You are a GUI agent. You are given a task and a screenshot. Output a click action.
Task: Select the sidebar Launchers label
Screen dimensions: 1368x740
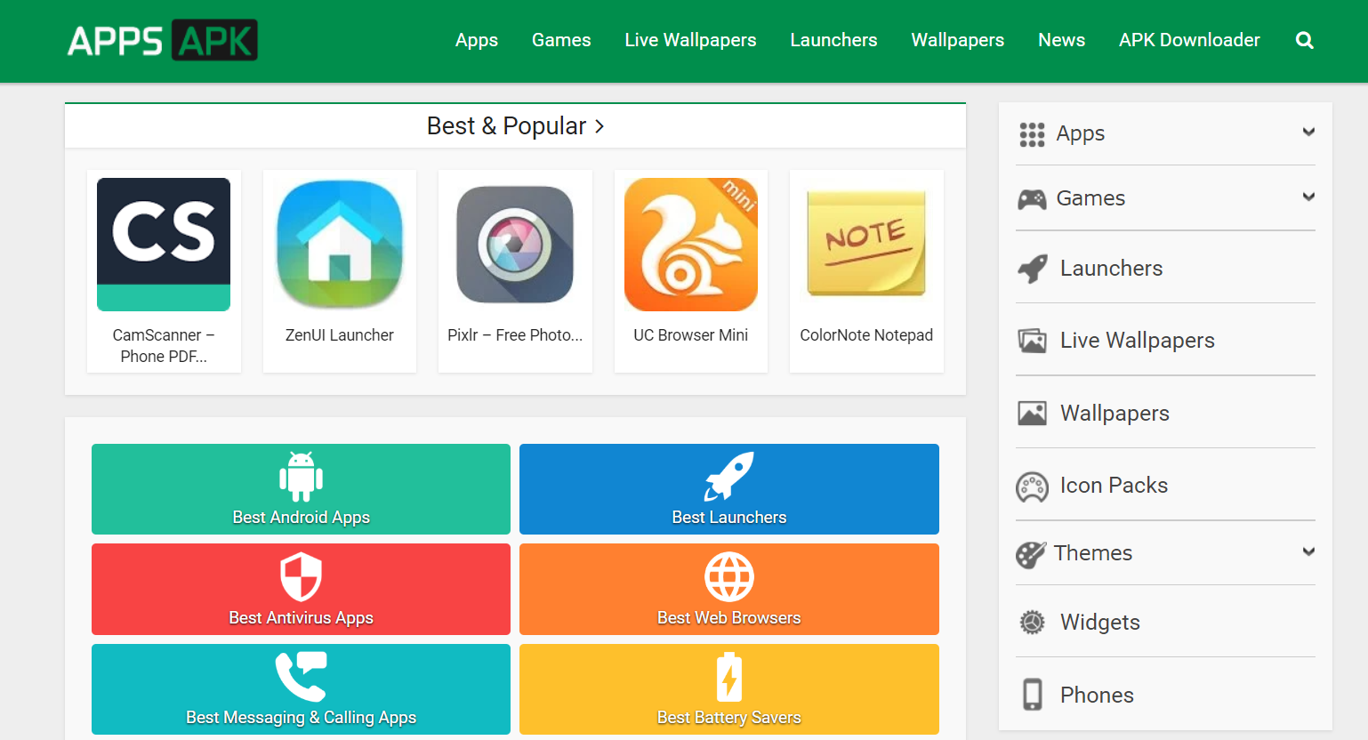tap(1111, 269)
